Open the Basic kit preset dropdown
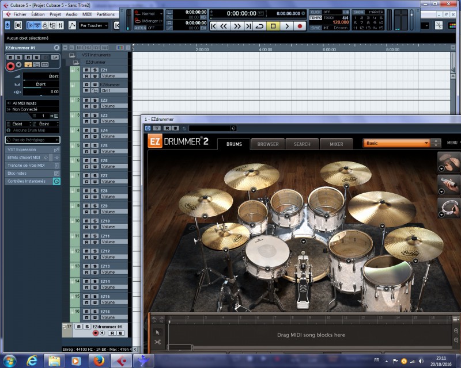Screen dimensions: 461x368 pyautogui.click(x=396, y=143)
